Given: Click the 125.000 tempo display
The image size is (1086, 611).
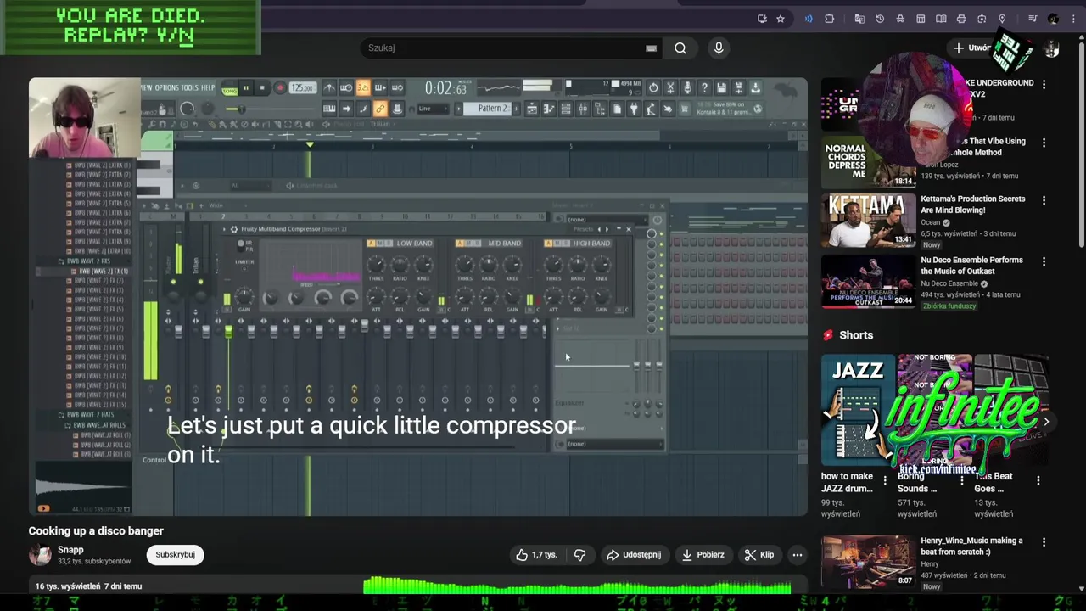Looking at the screenshot, I should click(303, 87).
